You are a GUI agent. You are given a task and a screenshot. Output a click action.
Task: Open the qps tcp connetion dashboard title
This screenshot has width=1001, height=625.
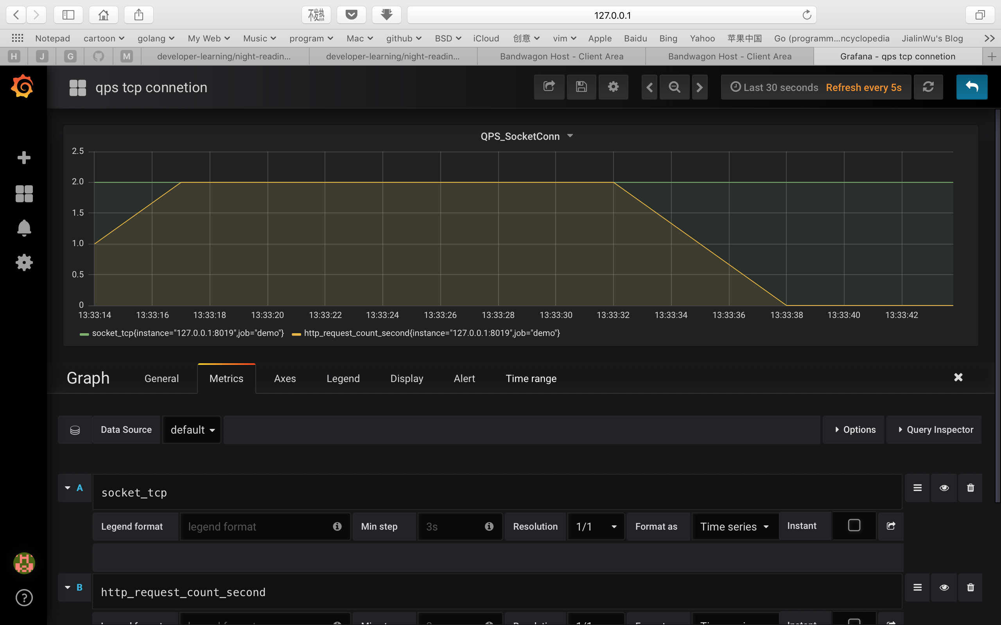click(x=151, y=87)
